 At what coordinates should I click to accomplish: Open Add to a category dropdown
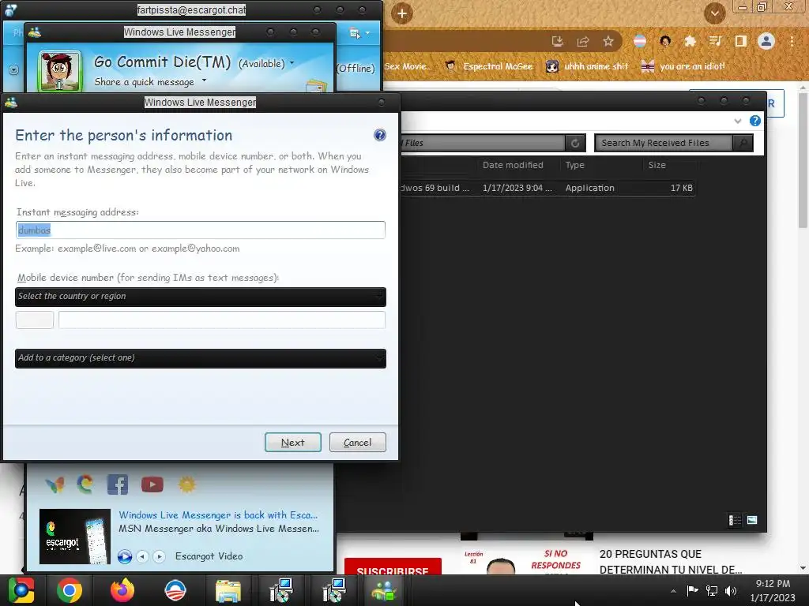click(200, 358)
